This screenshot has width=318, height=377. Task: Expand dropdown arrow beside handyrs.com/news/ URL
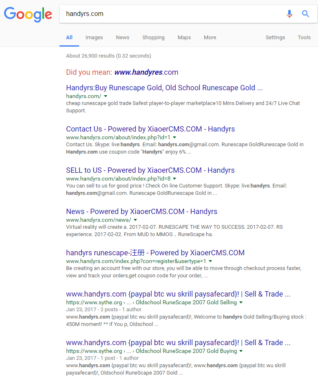point(135,220)
